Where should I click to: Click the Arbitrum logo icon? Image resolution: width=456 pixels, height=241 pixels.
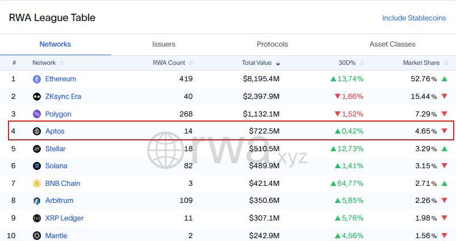coord(37,201)
